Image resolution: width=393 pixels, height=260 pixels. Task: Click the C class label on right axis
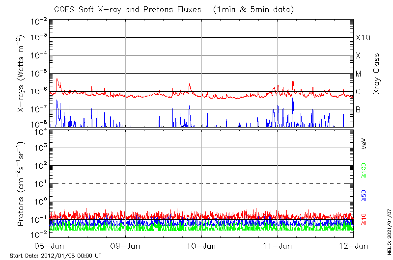tap(358, 92)
